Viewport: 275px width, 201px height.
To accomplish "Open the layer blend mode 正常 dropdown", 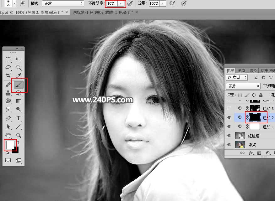I will (x=243, y=86).
